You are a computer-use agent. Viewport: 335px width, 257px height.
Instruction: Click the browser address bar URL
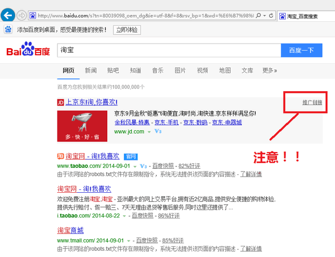(146, 16)
